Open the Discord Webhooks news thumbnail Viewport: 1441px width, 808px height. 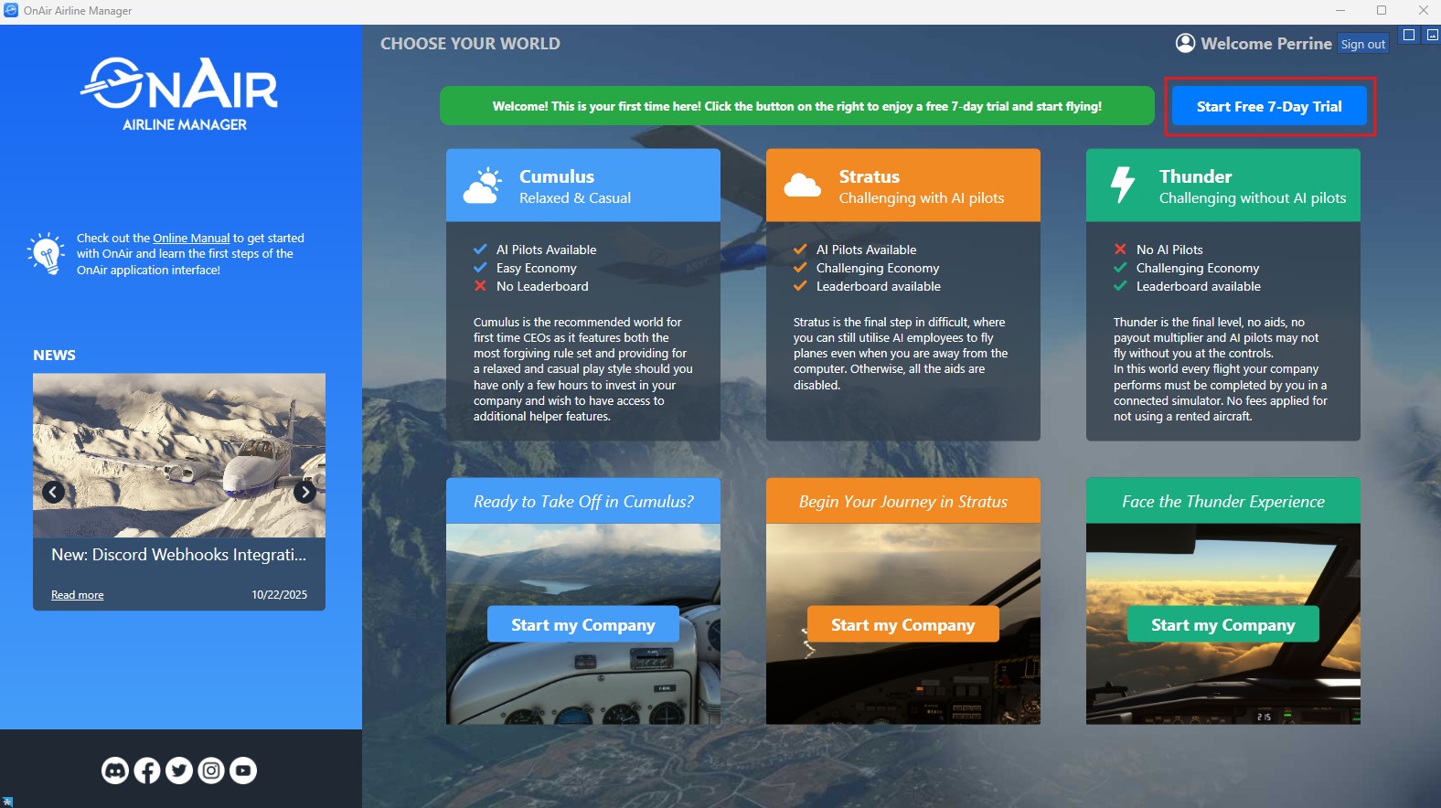(x=179, y=439)
